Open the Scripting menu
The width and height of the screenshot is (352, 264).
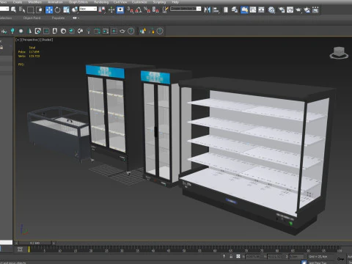coord(159,2)
